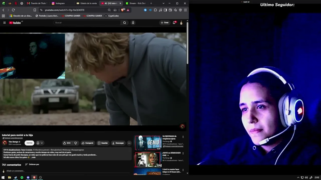The image size is (321, 180).
Task: Open the tab search dropdown chevron
Action: point(164,3)
